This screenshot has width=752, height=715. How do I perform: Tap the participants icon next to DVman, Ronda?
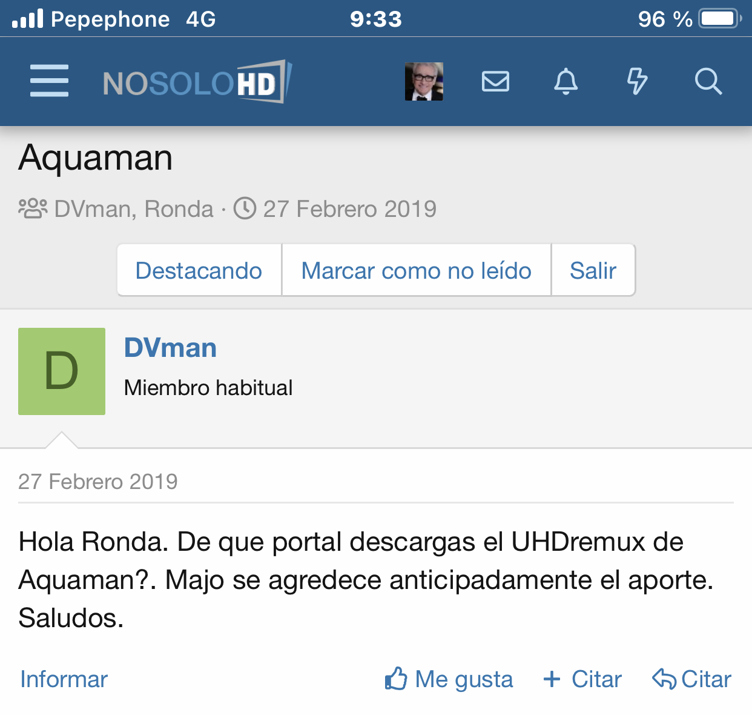pyautogui.click(x=33, y=208)
